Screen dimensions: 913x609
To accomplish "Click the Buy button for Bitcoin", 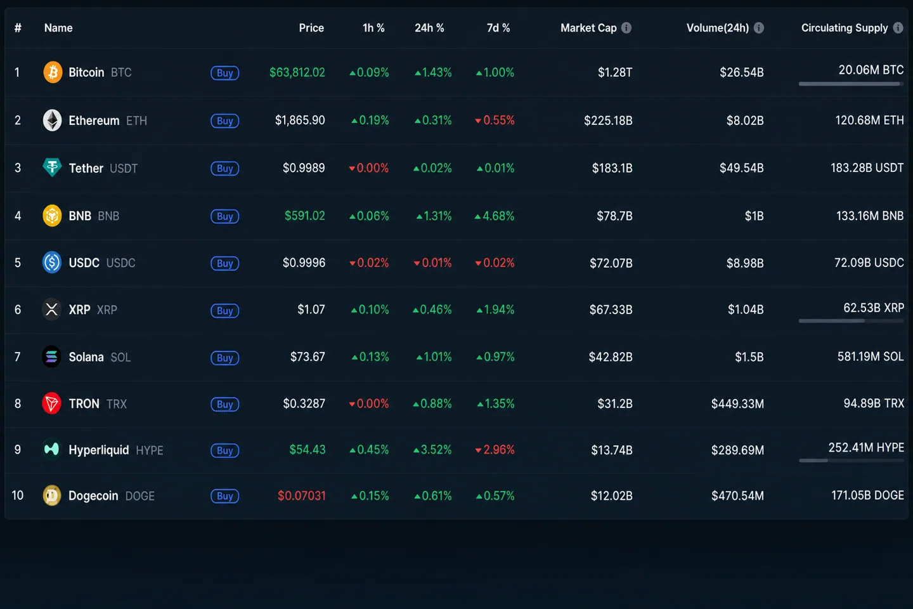I will [225, 73].
